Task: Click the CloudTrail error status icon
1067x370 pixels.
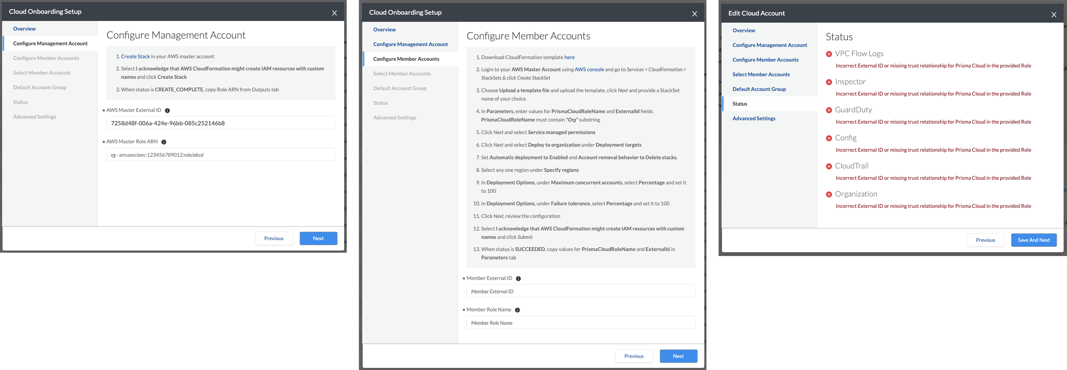Action: (829, 166)
